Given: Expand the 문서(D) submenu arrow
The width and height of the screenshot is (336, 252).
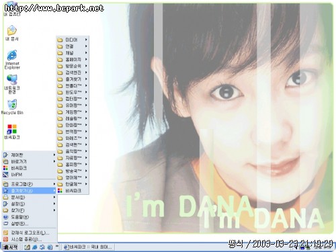Looking at the screenshot, I should pyautogui.click(x=54, y=197).
